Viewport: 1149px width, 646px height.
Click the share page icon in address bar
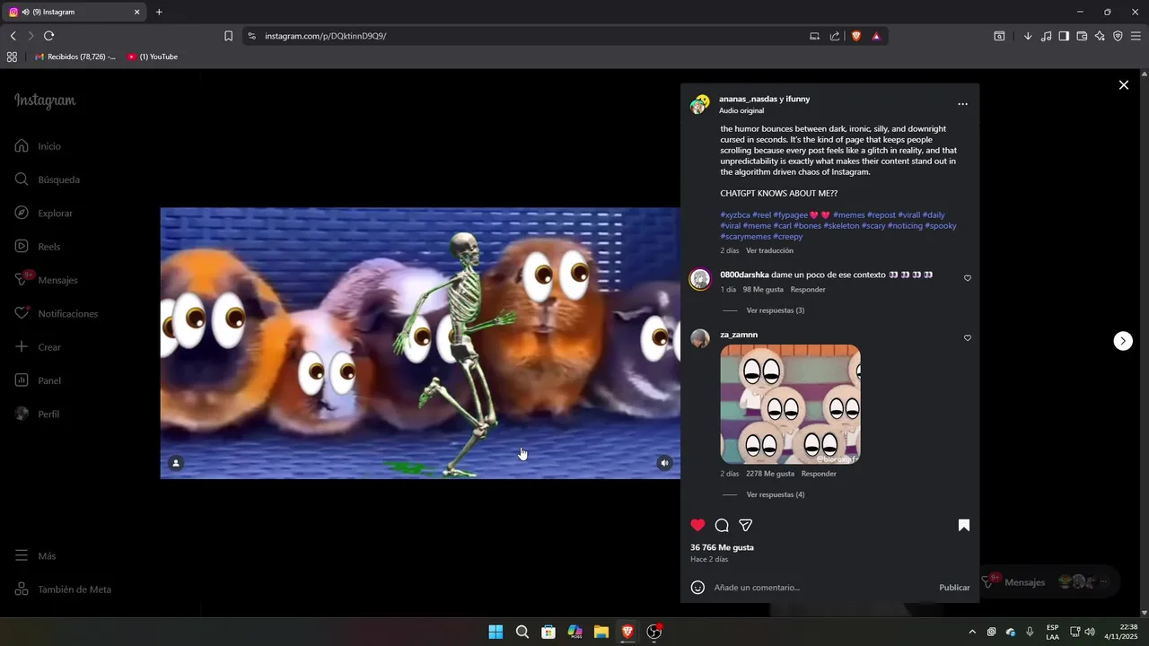835,36
